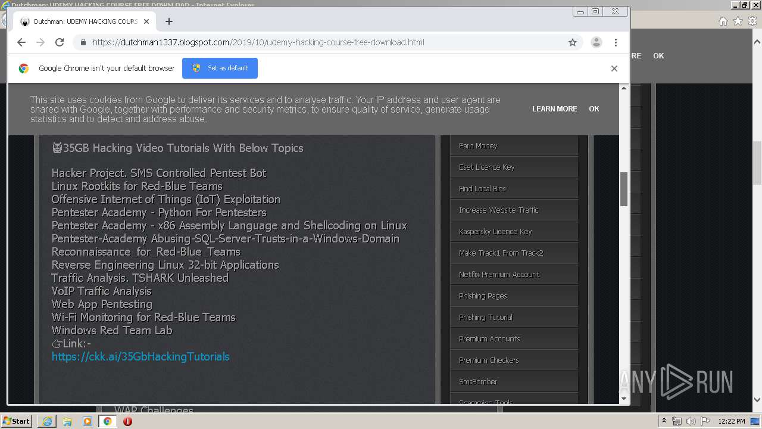Screen dimensions: 762x429
Task: Open the red stop-sign taskbar icon
Action: 127,421
